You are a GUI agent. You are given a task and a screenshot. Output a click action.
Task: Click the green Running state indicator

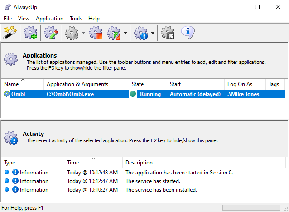pyautogui.click(x=133, y=94)
